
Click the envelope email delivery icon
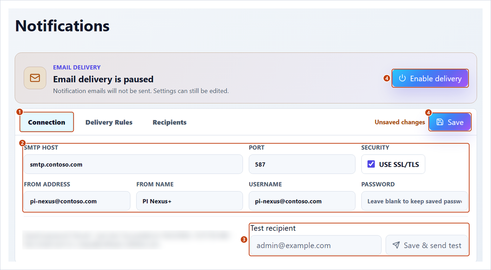(x=35, y=78)
